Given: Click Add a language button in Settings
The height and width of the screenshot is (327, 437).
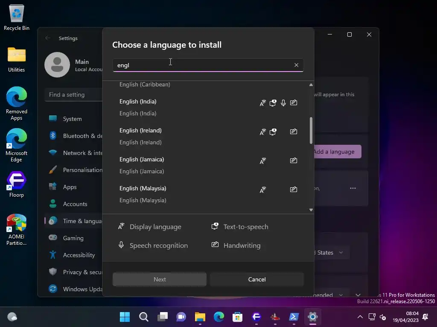Looking at the screenshot, I should [338, 152].
